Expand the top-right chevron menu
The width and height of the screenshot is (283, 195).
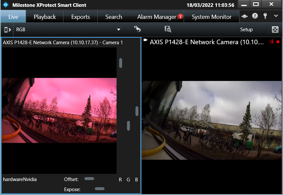[x=276, y=16]
